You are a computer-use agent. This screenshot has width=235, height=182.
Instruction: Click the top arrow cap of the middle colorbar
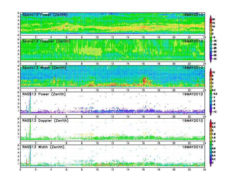tap(211, 70)
